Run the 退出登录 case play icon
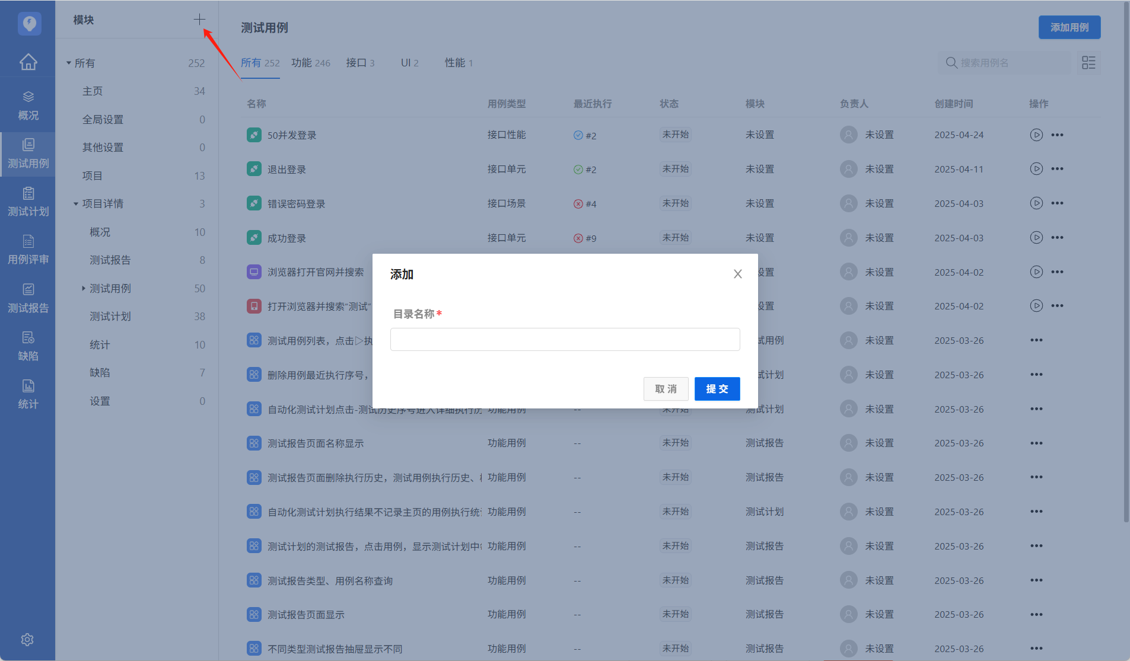Viewport: 1130px width, 661px height. [x=1036, y=169]
